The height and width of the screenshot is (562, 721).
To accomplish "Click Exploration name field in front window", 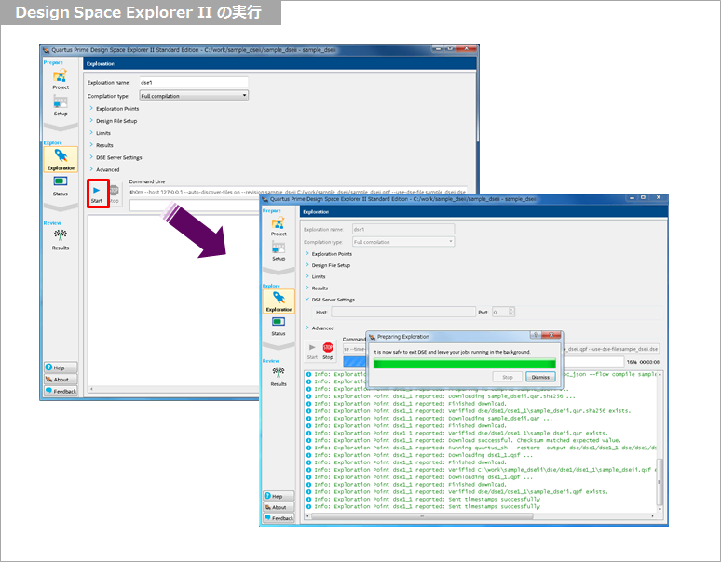I will point(403,229).
